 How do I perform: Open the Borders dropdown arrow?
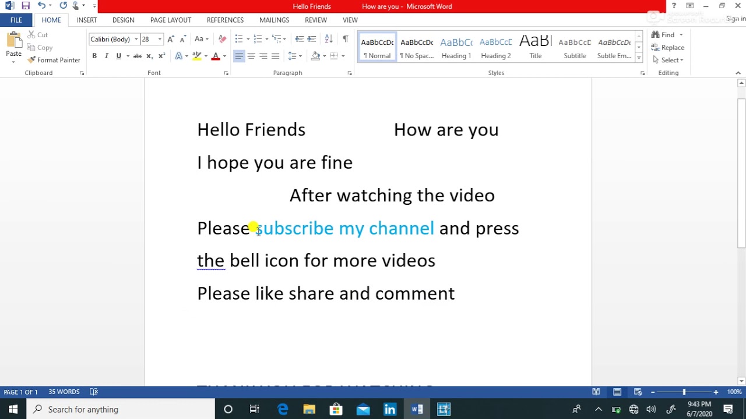(343, 56)
